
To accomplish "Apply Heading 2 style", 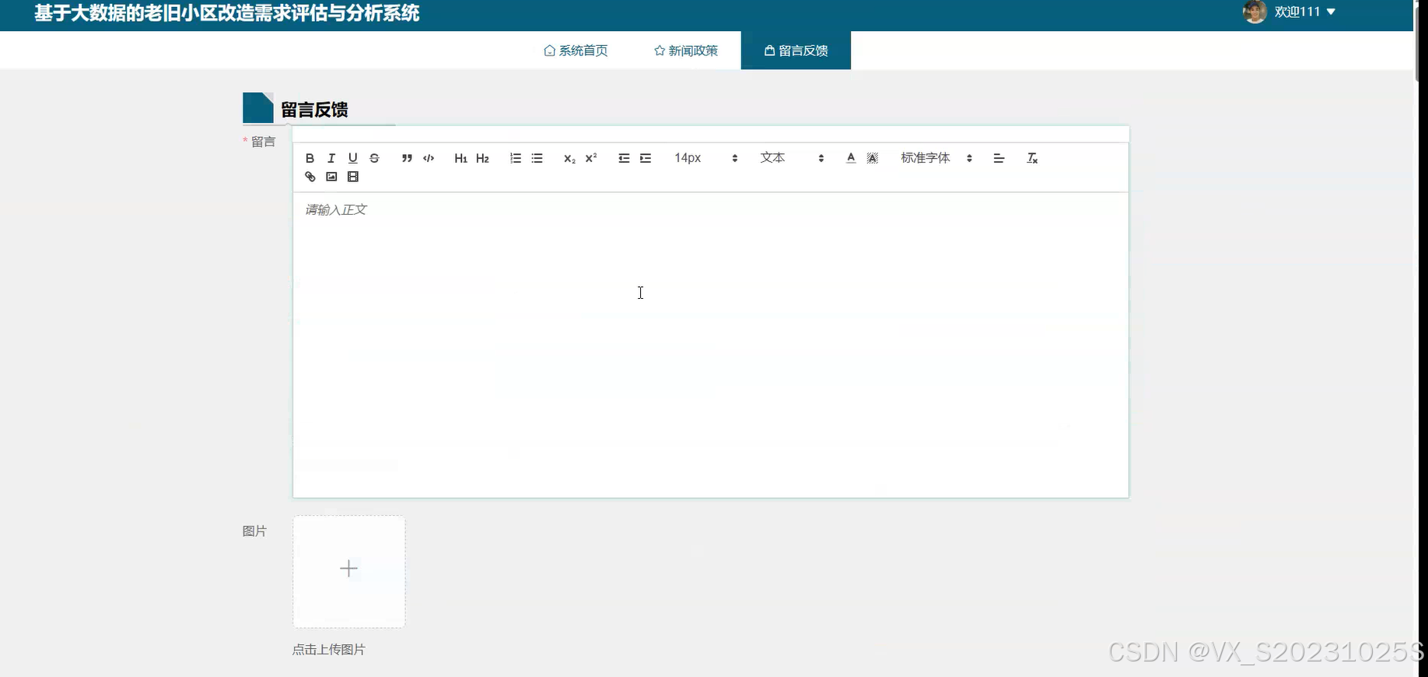I will click(x=483, y=158).
